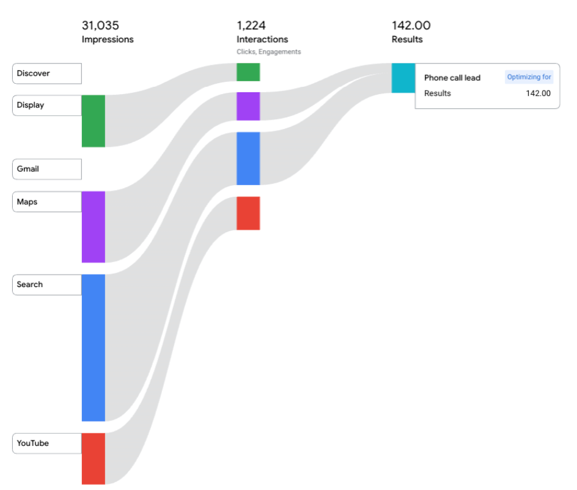Click green Display impressions bar

[x=94, y=121]
